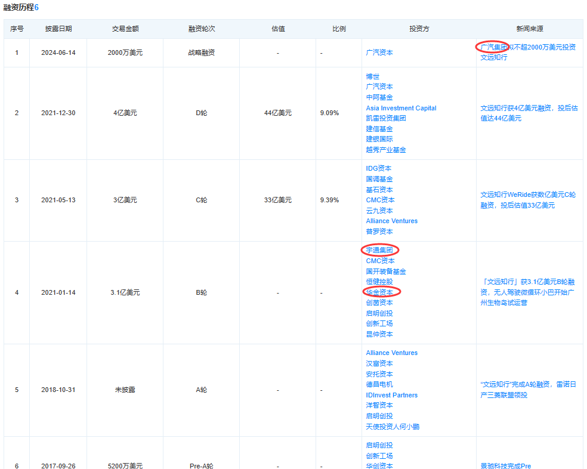
Task: Open the 基石资本 investor link
Action: (379, 190)
